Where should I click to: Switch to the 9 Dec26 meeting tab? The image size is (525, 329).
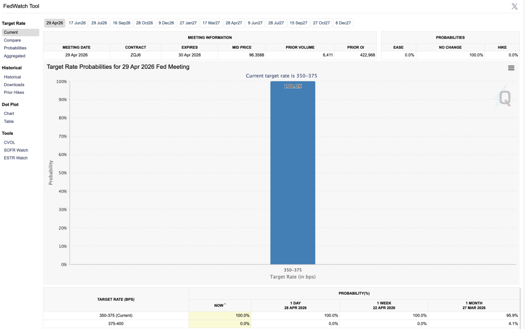tap(166, 23)
